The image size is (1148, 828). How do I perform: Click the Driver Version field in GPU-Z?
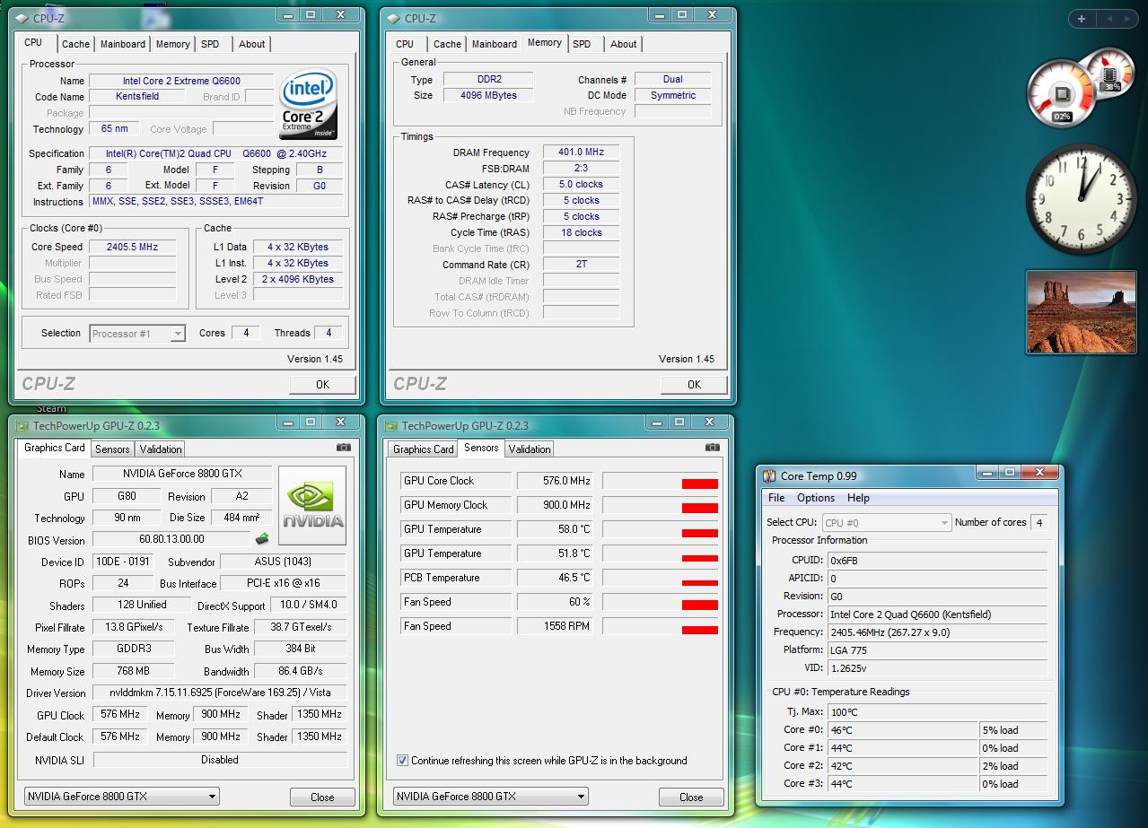coord(220,693)
